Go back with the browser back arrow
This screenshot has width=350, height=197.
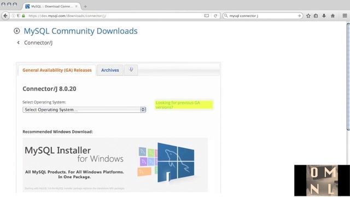click(x=5, y=16)
